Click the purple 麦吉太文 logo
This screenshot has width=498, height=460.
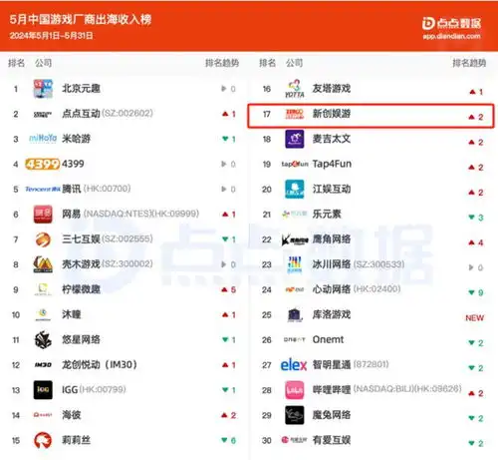coord(295,139)
